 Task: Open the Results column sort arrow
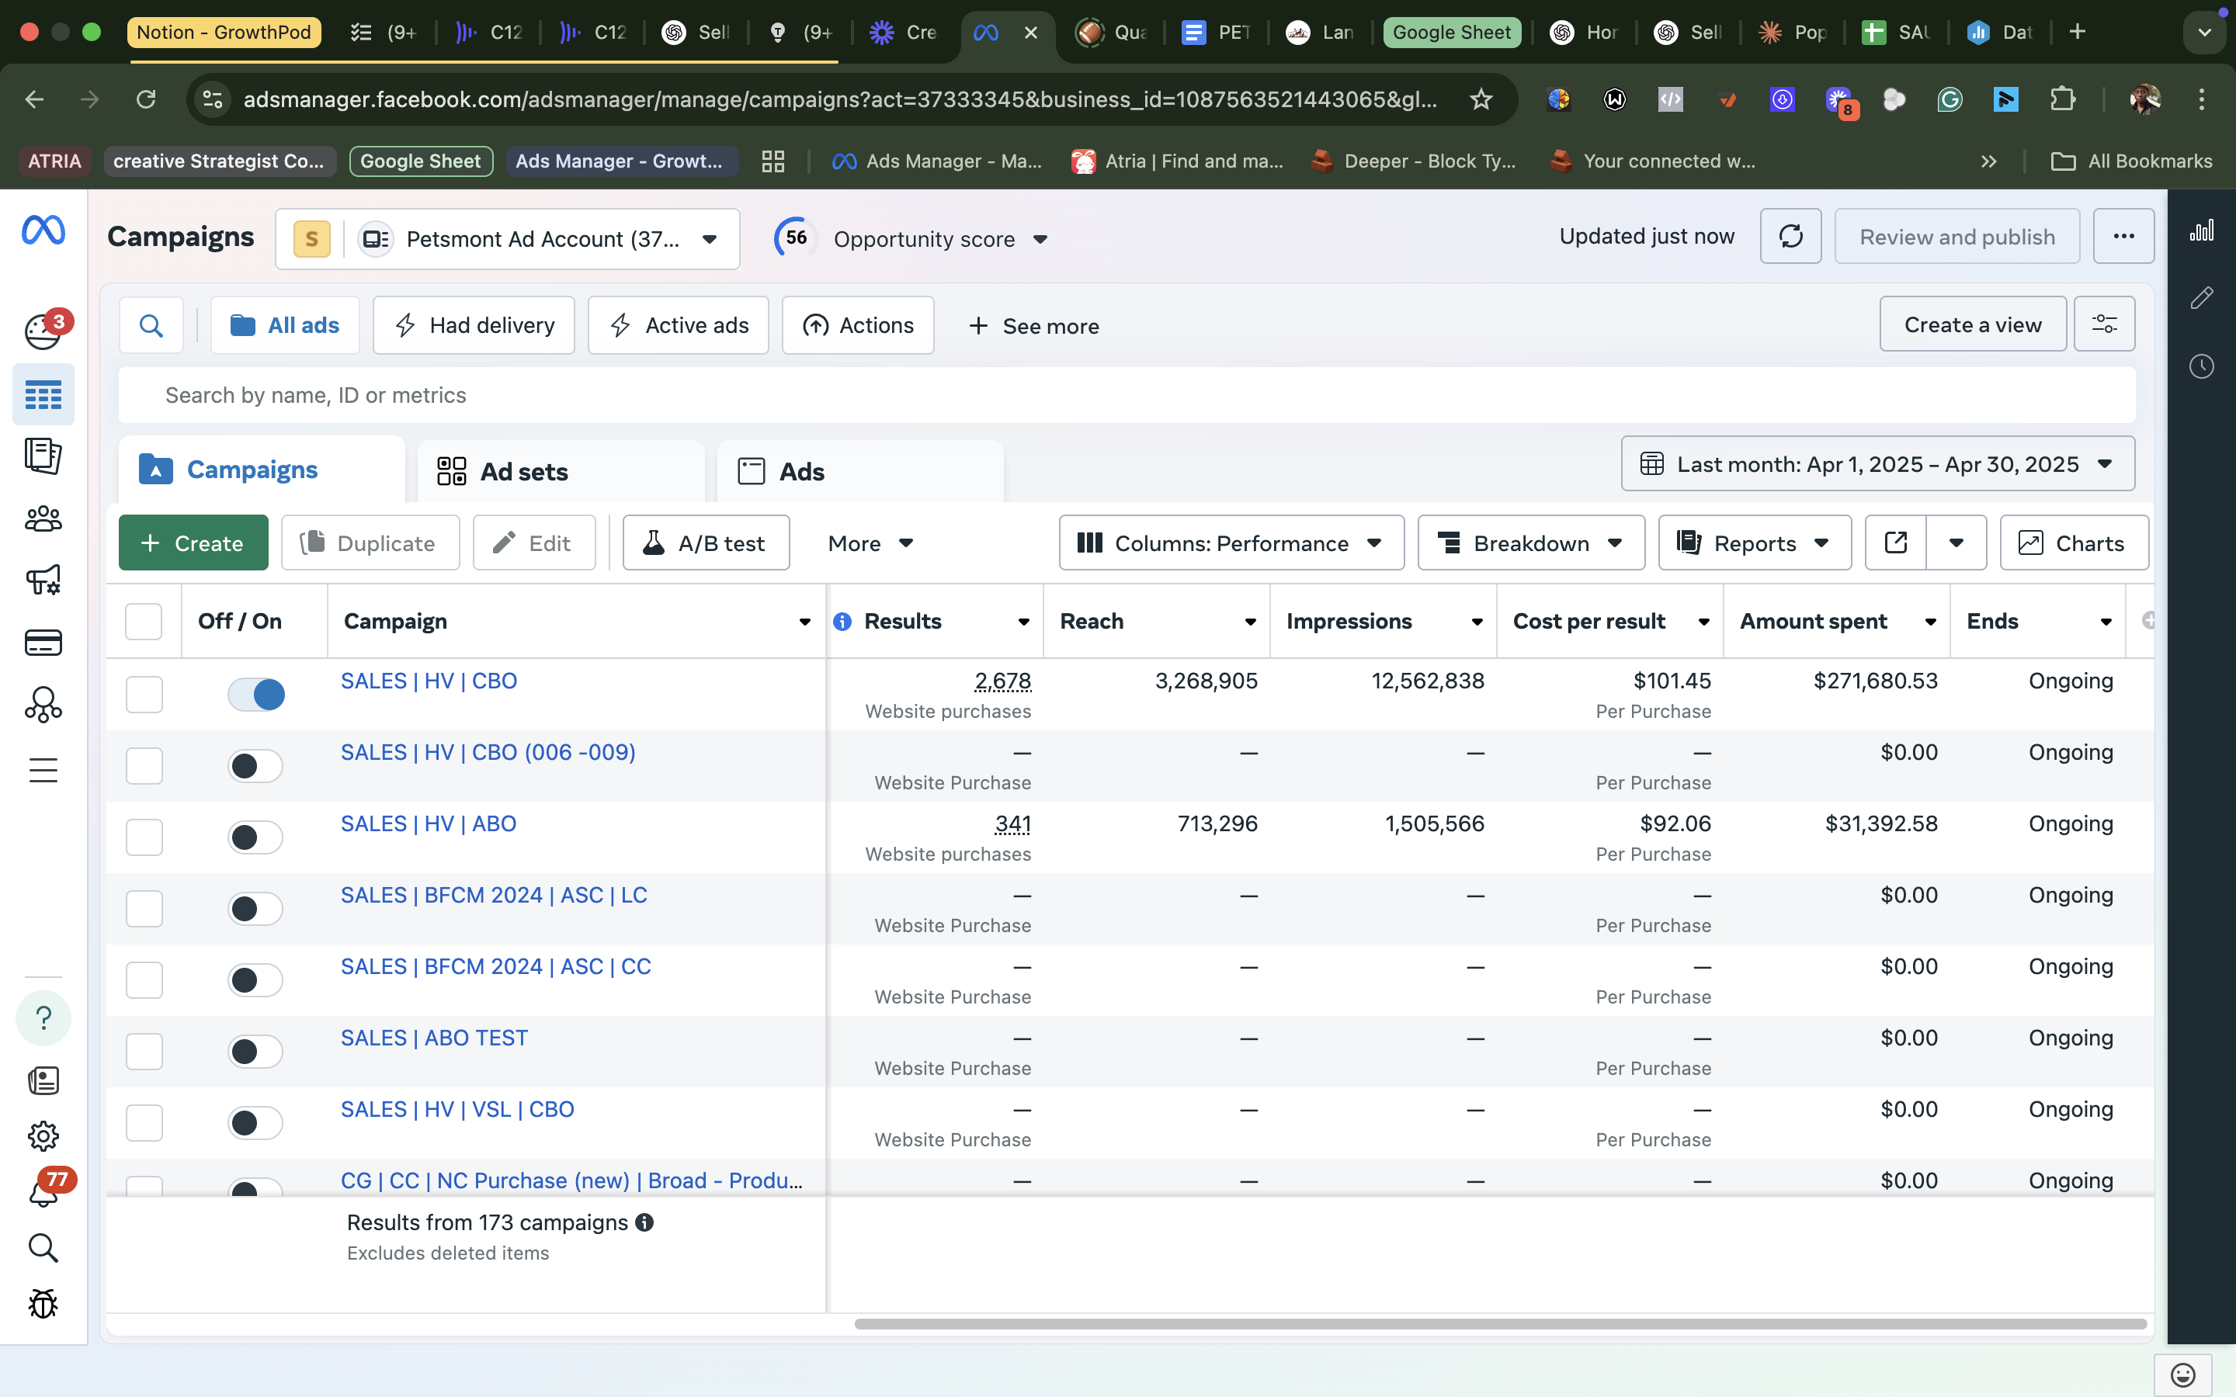click(1024, 622)
